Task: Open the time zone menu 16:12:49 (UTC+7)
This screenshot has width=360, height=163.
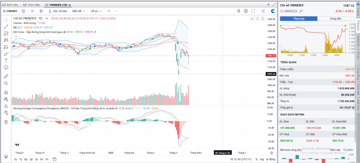Action: (241, 159)
